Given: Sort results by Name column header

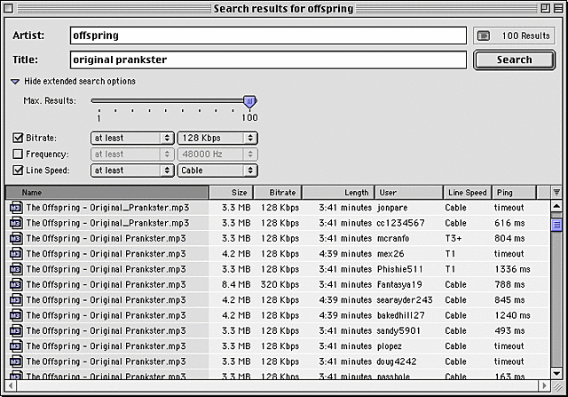Looking at the screenshot, I should pos(107,193).
